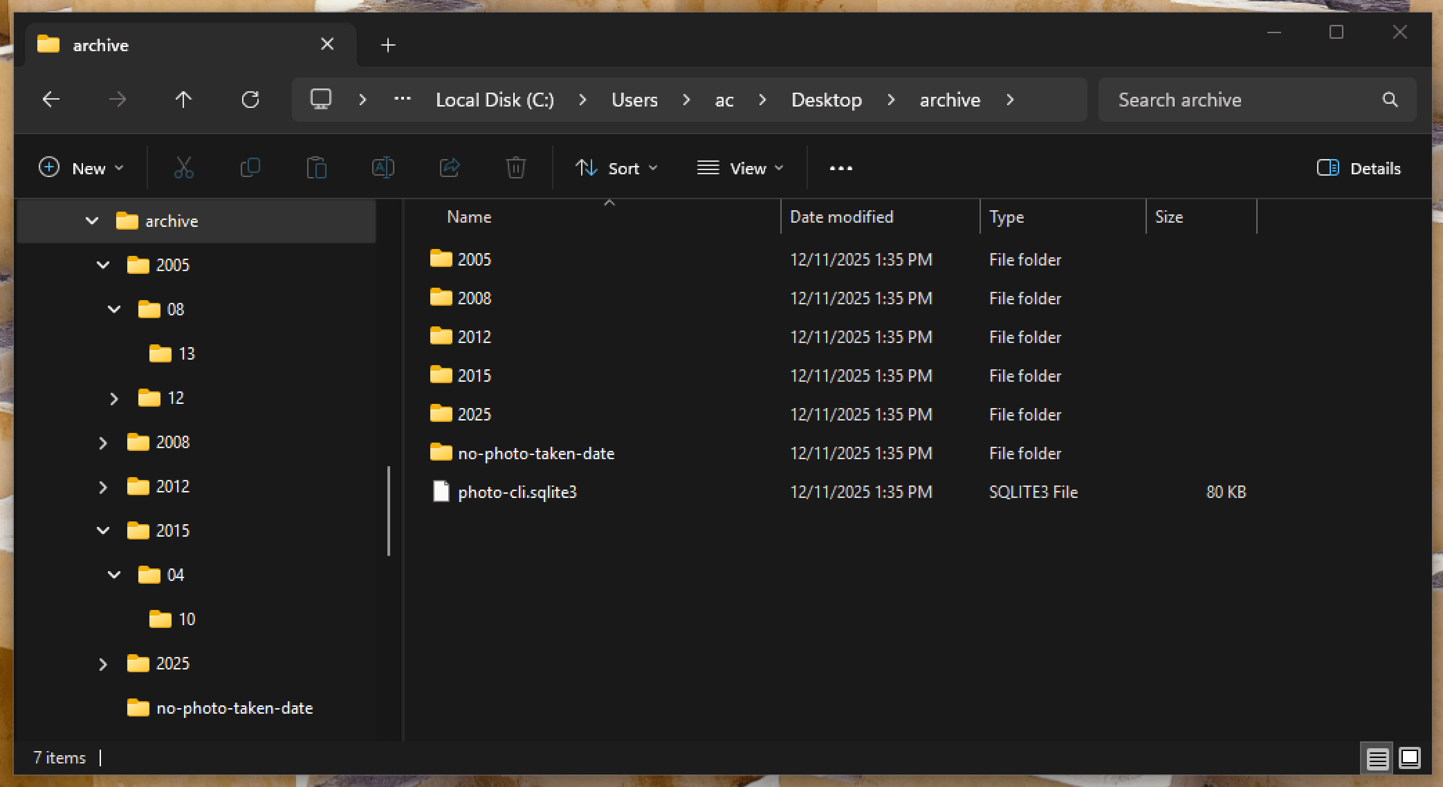Viewport: 1443px width, 787px height.
Task: Click the This PC monitor icon
Action: point(321,100)
